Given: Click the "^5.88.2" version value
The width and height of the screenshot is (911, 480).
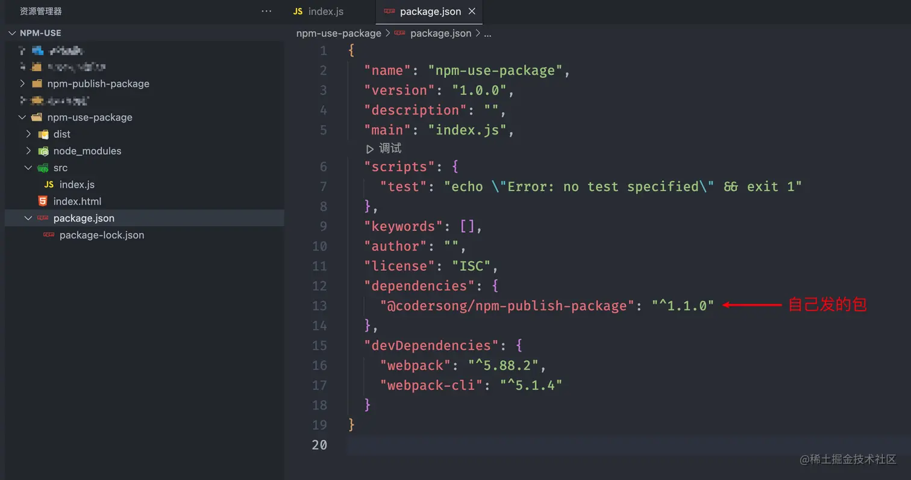Looking at the screenshot, I should point(503,365).
